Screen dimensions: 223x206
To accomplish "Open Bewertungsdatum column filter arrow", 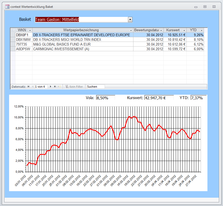I will pos(161,30).
